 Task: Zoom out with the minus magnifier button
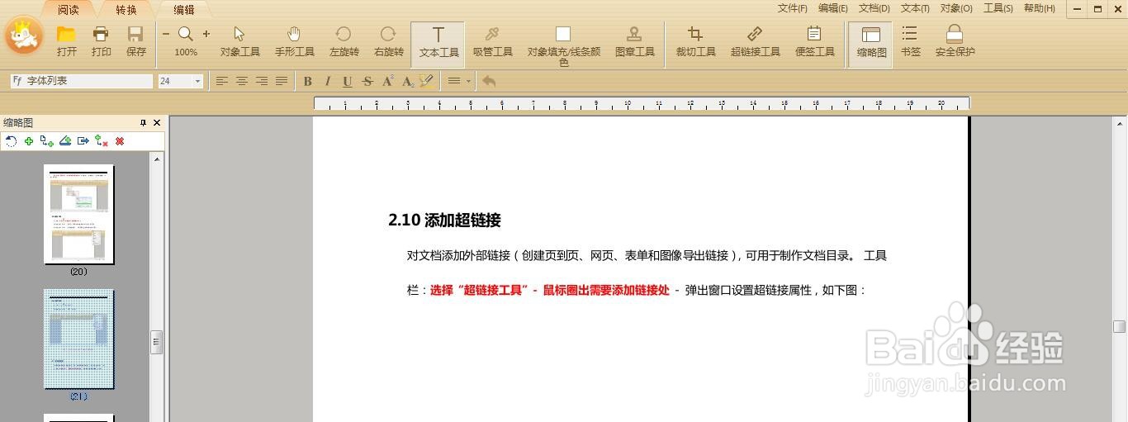[x=165, y=34]
